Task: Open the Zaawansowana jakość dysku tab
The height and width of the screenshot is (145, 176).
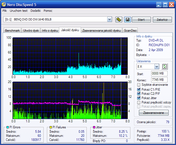Action: pyautogui.click(x=102, y=30)
